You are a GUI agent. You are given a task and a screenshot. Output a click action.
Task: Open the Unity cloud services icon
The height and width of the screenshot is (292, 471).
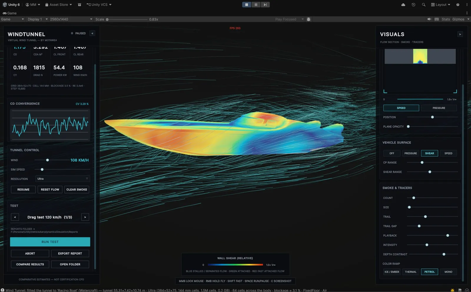tap(403, 5)
